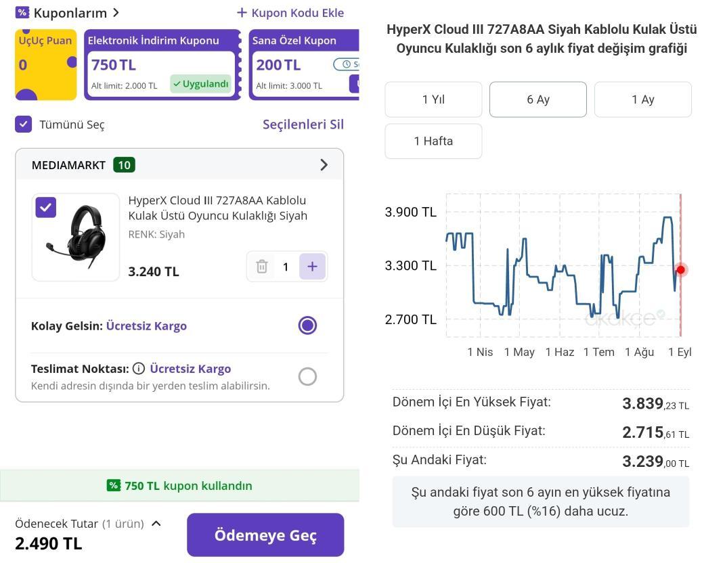This screenshot has width=725, height=563.
Task: Toggle the Tümünü Seç checkbox
Action: tap(24, 124)
